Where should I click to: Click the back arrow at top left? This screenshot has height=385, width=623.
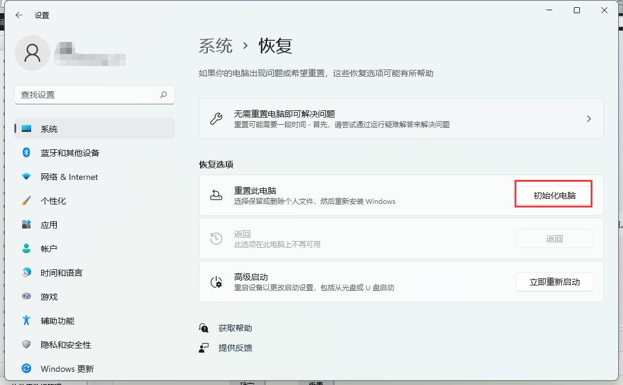[19, 14]
